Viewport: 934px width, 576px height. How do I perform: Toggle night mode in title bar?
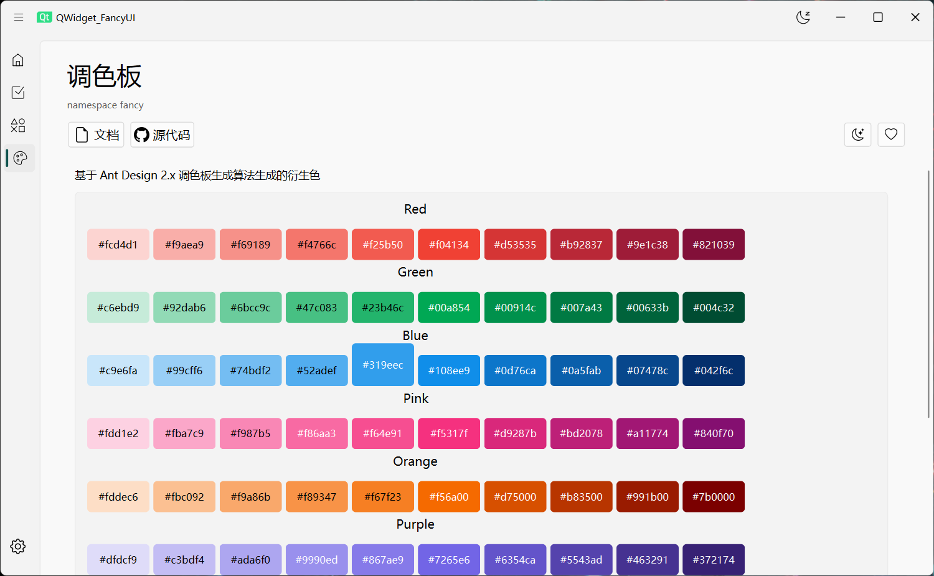click(x=803, y=17)
